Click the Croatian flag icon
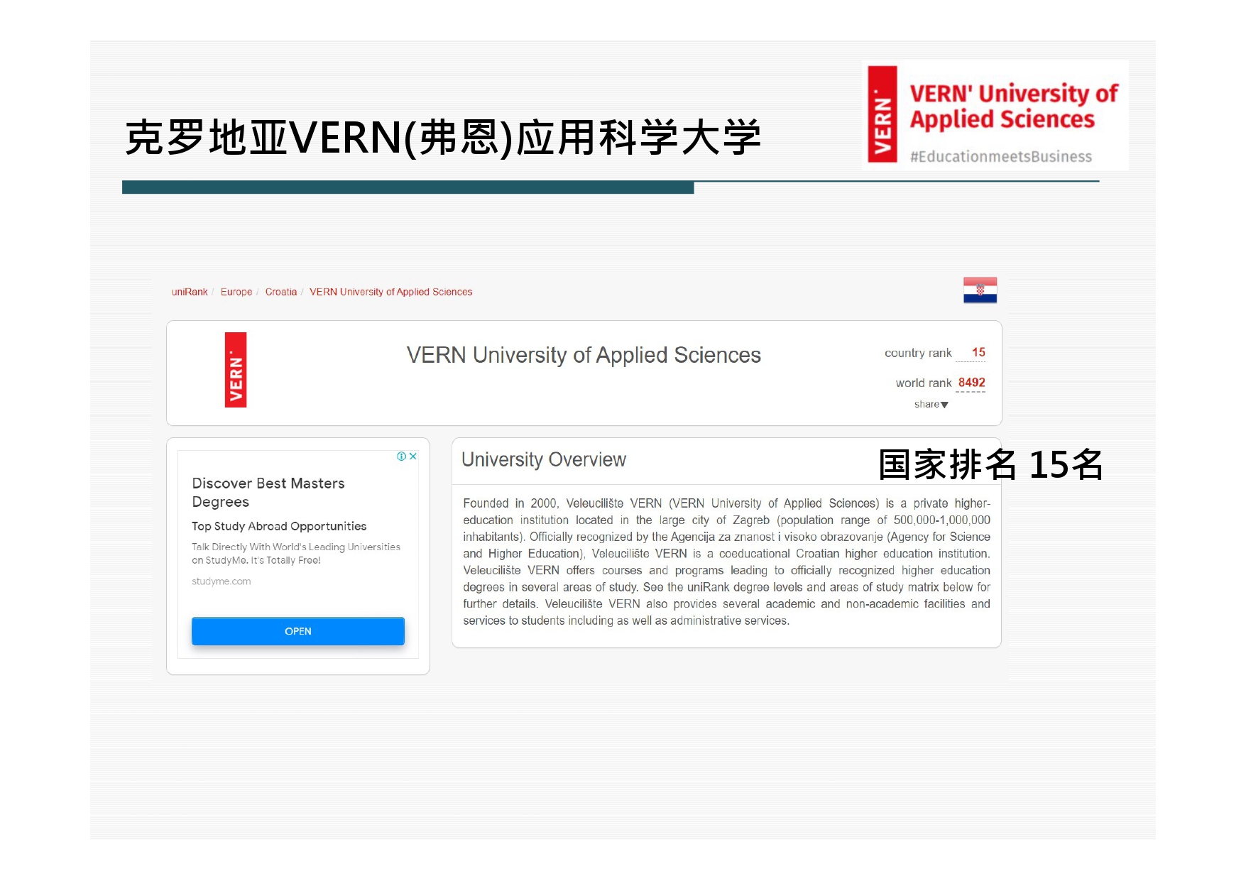Image resolution: width=1246 pixels, height=881 pixels. 980,290
